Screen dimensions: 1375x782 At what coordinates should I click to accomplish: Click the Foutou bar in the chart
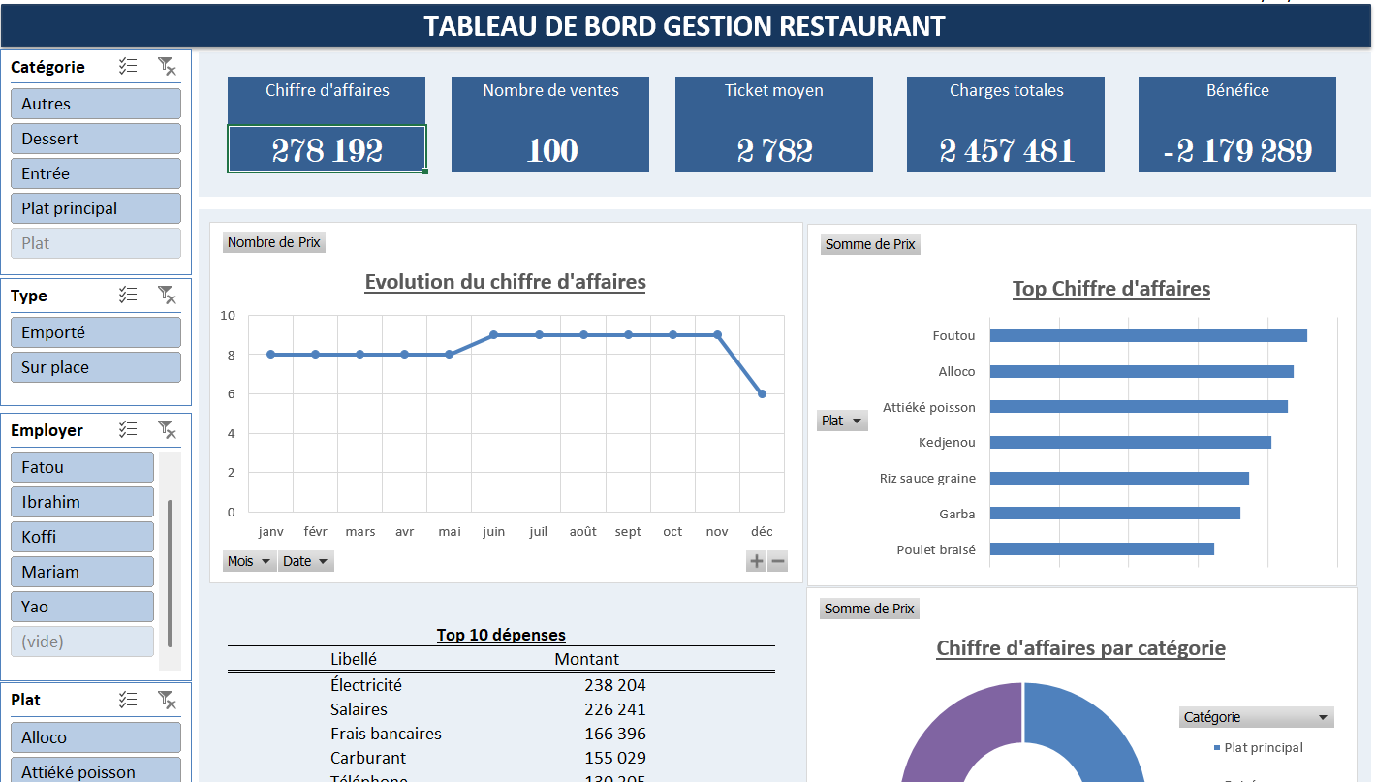click(x=1148, y=336)
